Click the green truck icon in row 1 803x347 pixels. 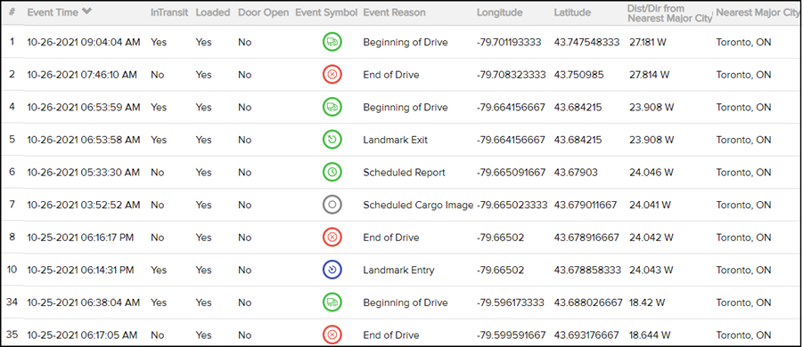coord(332,42)
